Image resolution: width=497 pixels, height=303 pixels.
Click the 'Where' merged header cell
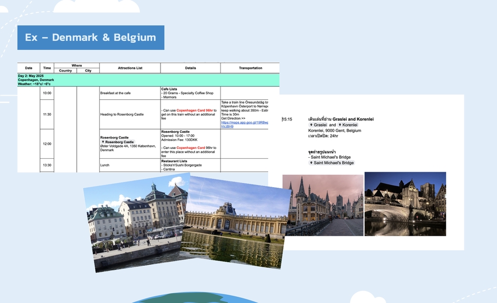[77, 66]
